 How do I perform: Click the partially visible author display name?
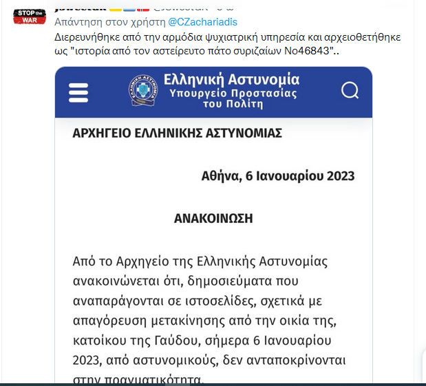click(x=81, y=9)
